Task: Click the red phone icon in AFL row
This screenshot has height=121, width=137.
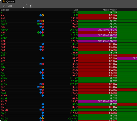Action: pyautogui.click(x=43, y=64)
